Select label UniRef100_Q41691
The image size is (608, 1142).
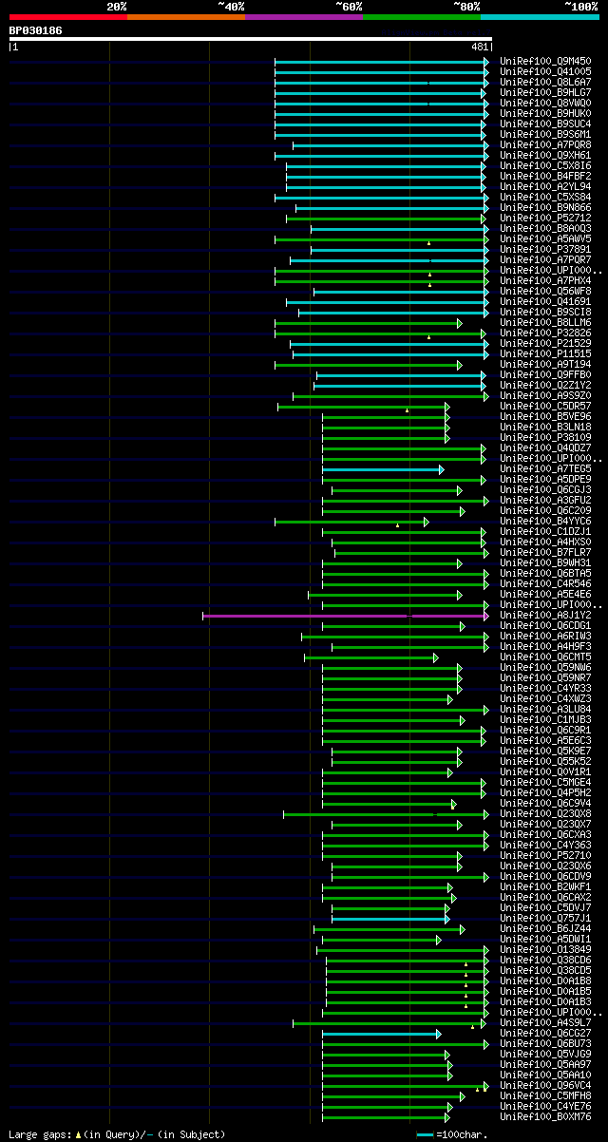[x=545, y=301]
